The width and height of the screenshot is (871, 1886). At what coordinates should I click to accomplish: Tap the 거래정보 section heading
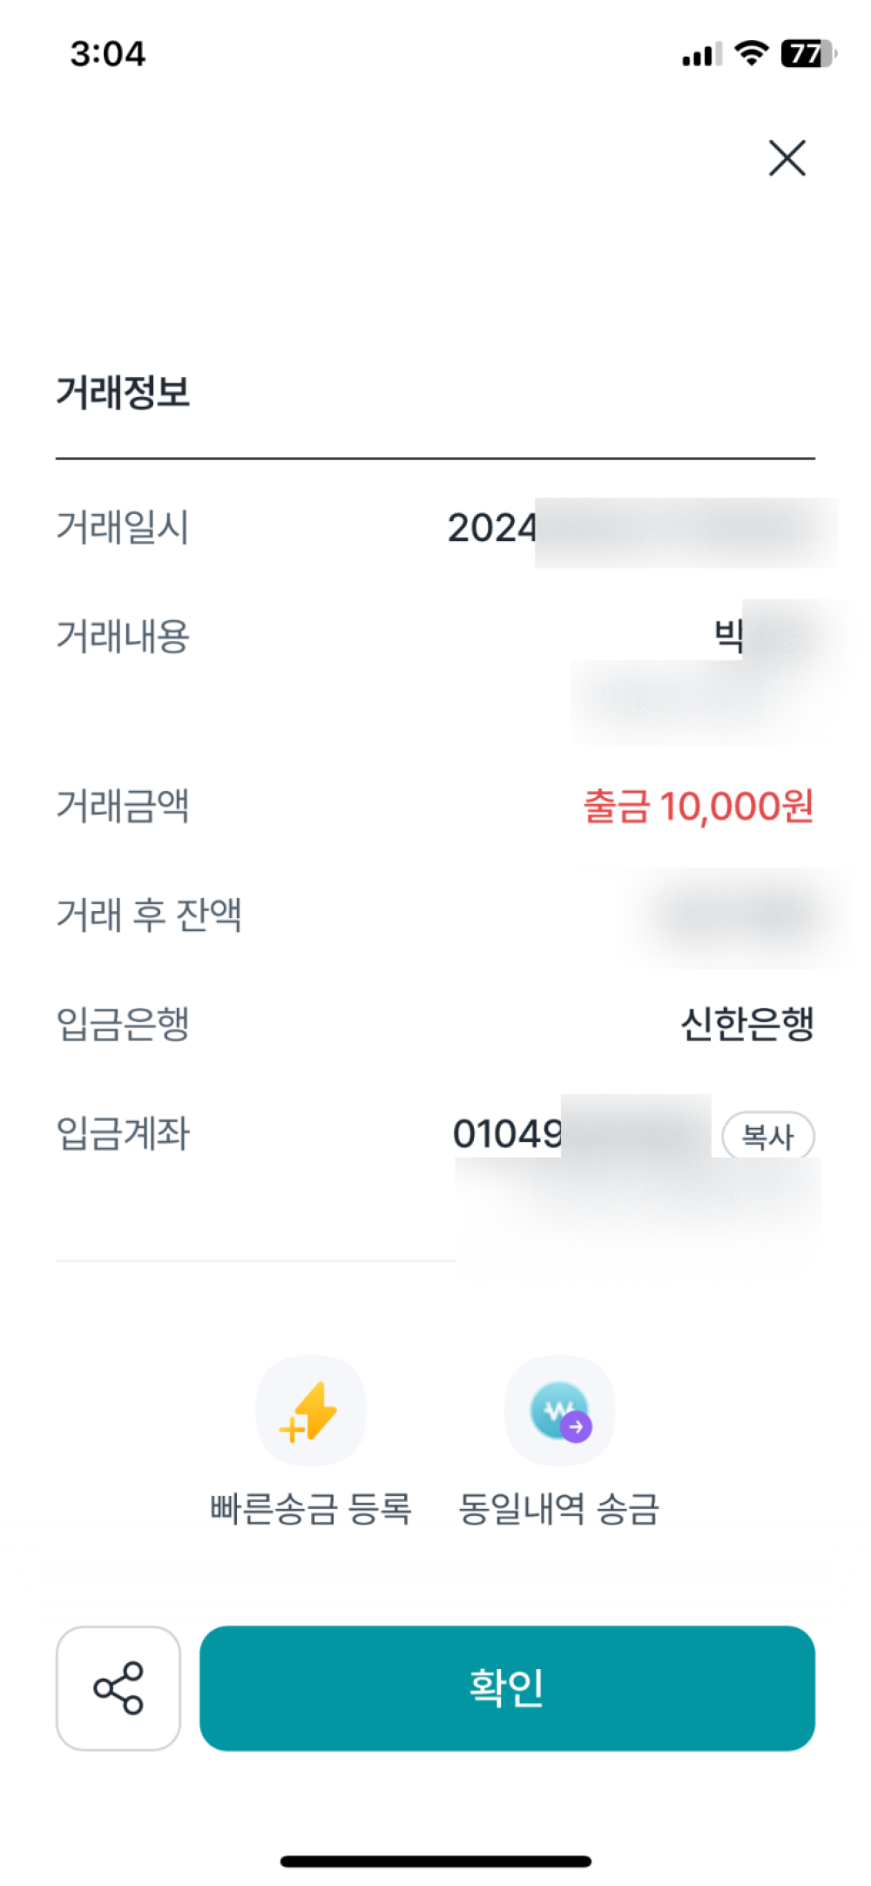pyautogui.click(x=123, y=392)
